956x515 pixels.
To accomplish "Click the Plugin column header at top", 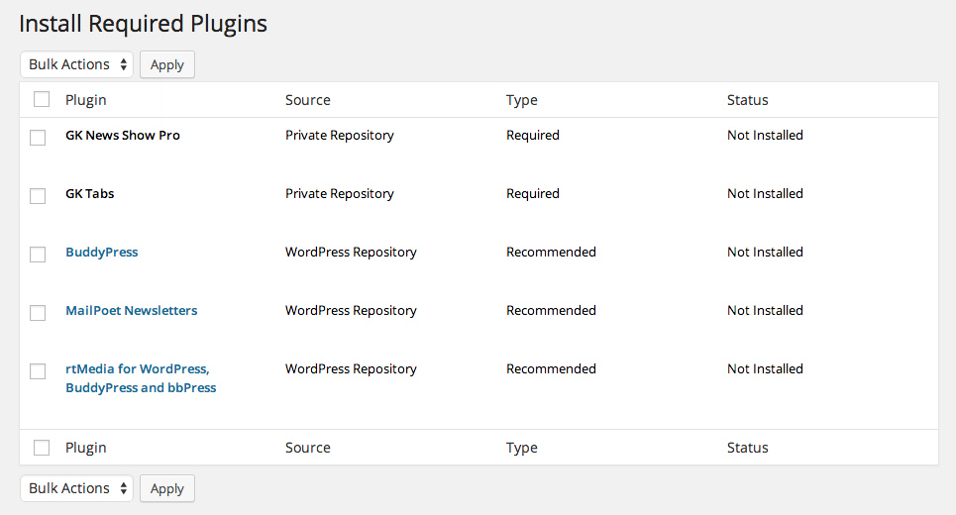I will point(86,100).
